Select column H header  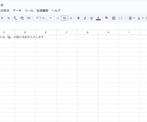(x=108, y=32)
